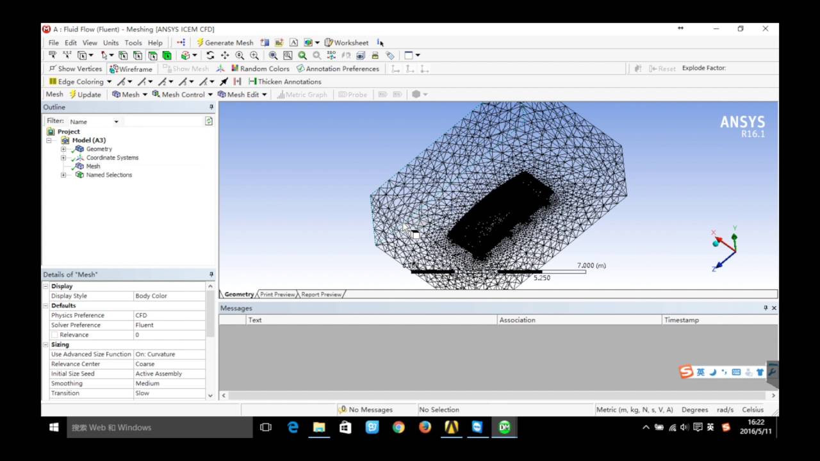Open Annotation Preferences
Viewport: 820px width, 461px height.
click(x=338, y=69)
